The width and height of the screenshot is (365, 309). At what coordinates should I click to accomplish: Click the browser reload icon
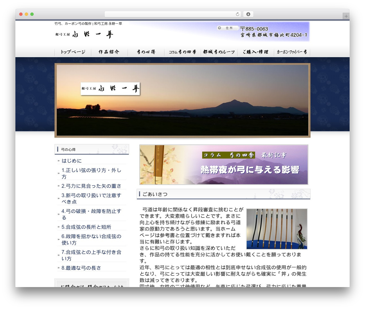[x=238, y=14]
